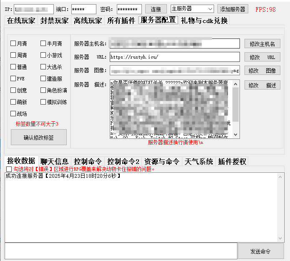Click the received-data log scroll-up arrow
This screenshot has height=261, width=290.
(280, 177)
